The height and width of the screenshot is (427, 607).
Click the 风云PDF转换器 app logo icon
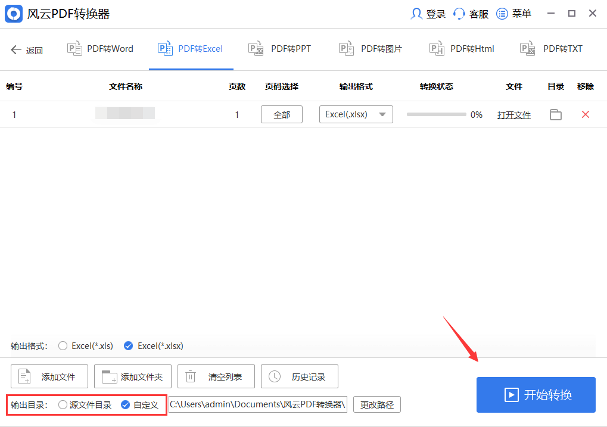click(14, 14)
